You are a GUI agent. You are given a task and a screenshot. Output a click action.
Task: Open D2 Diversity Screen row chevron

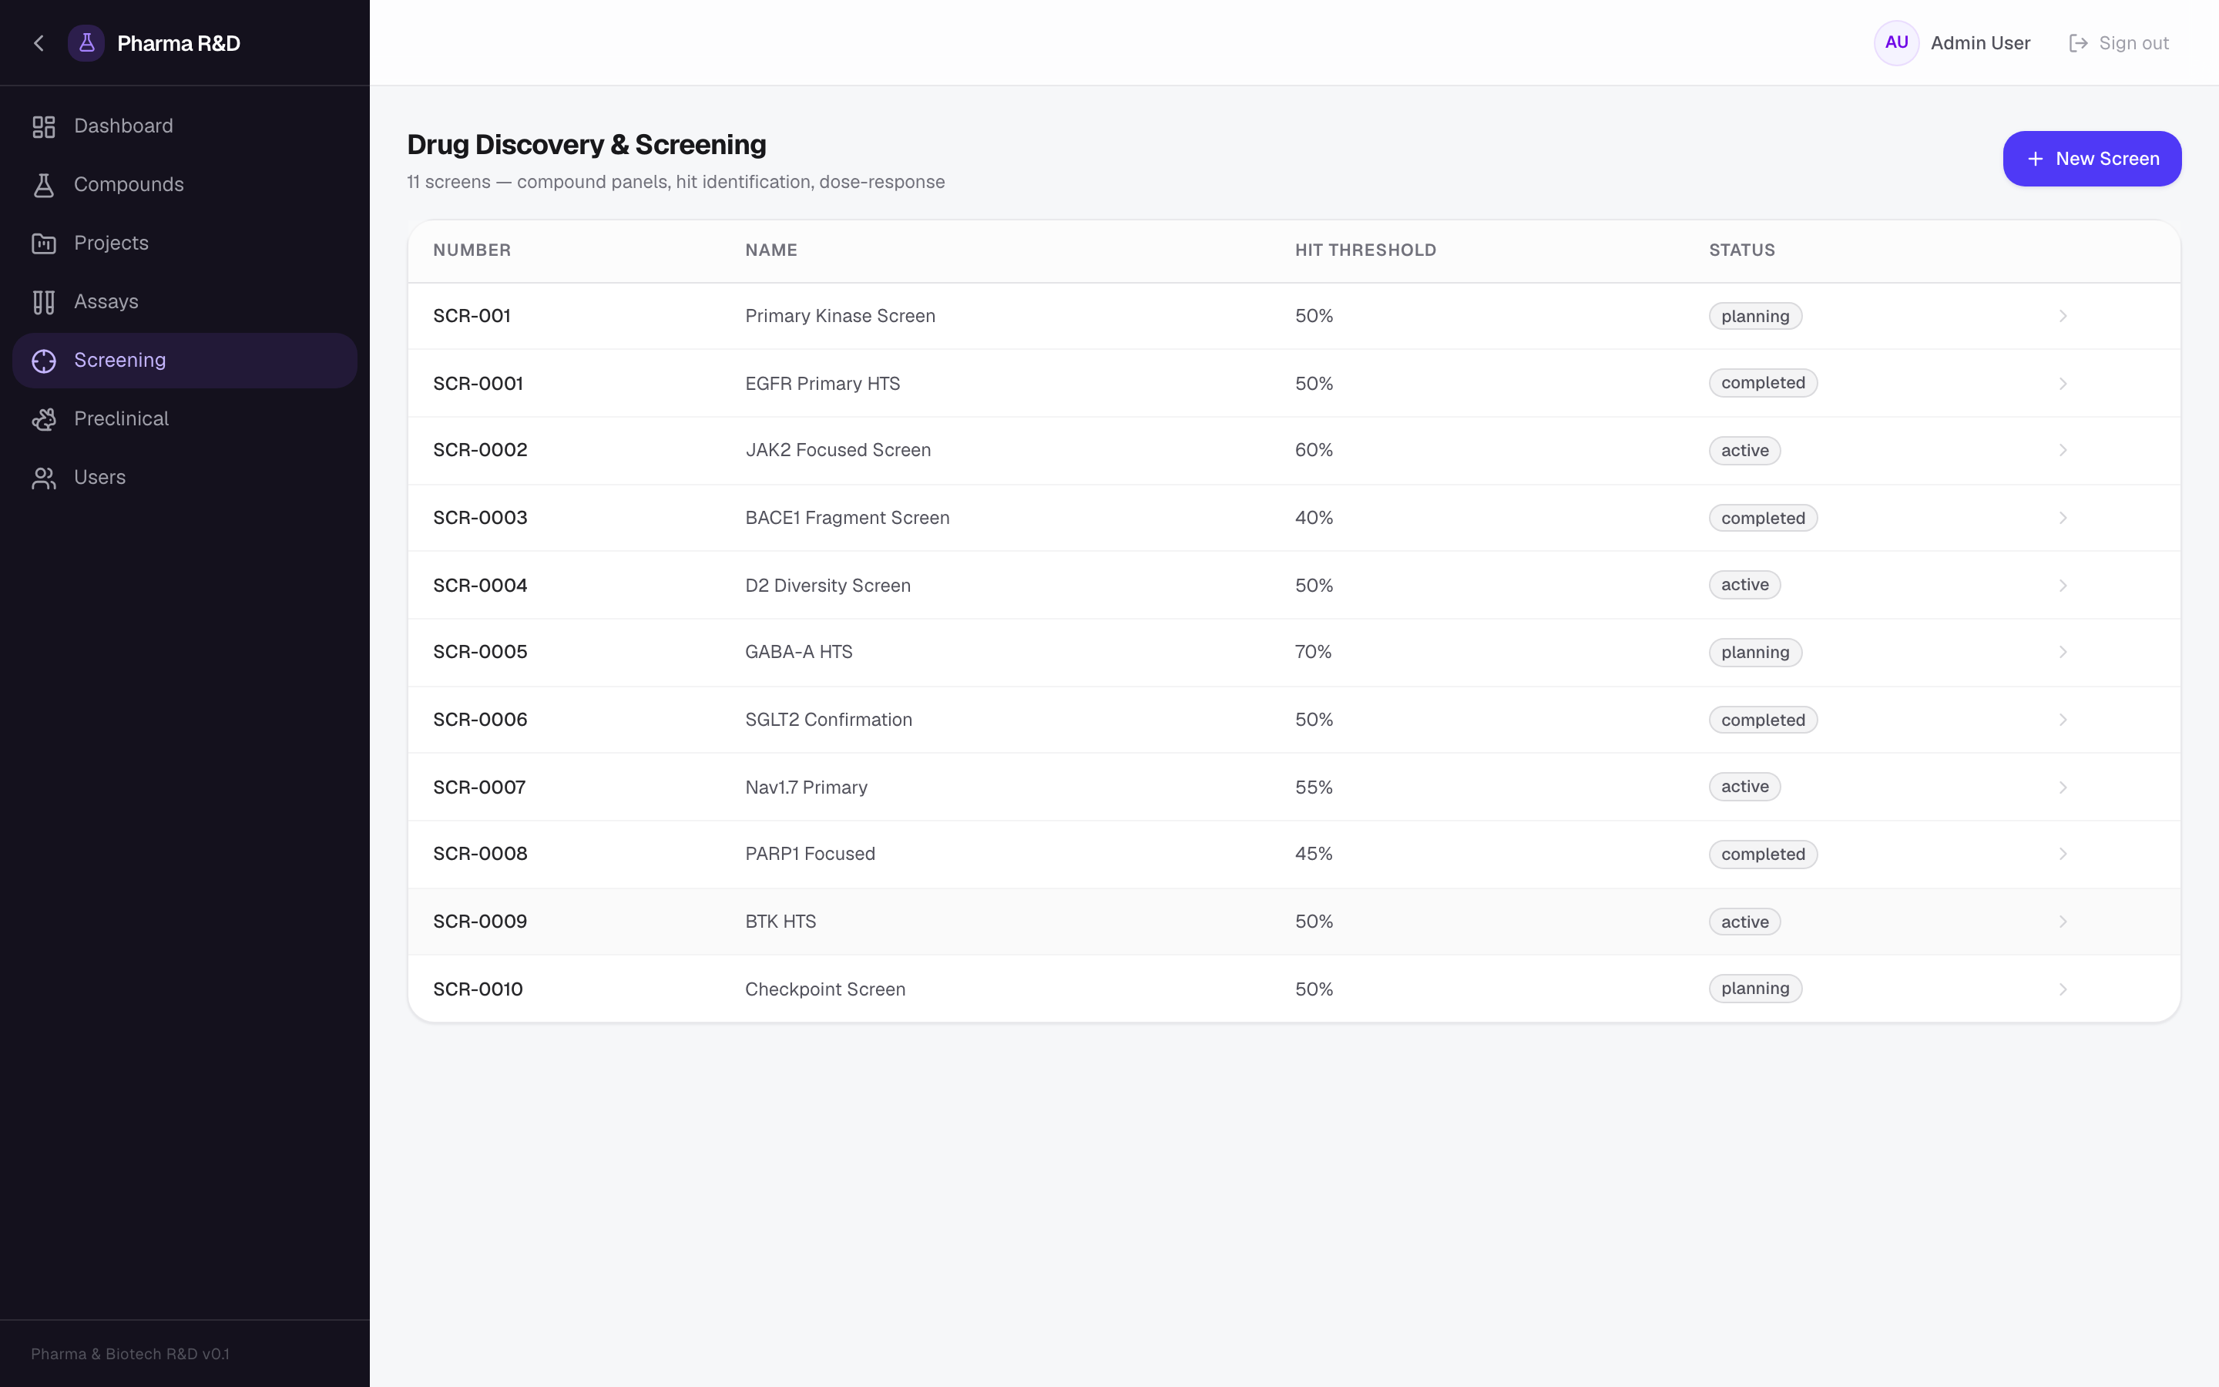click(2062, 586)
